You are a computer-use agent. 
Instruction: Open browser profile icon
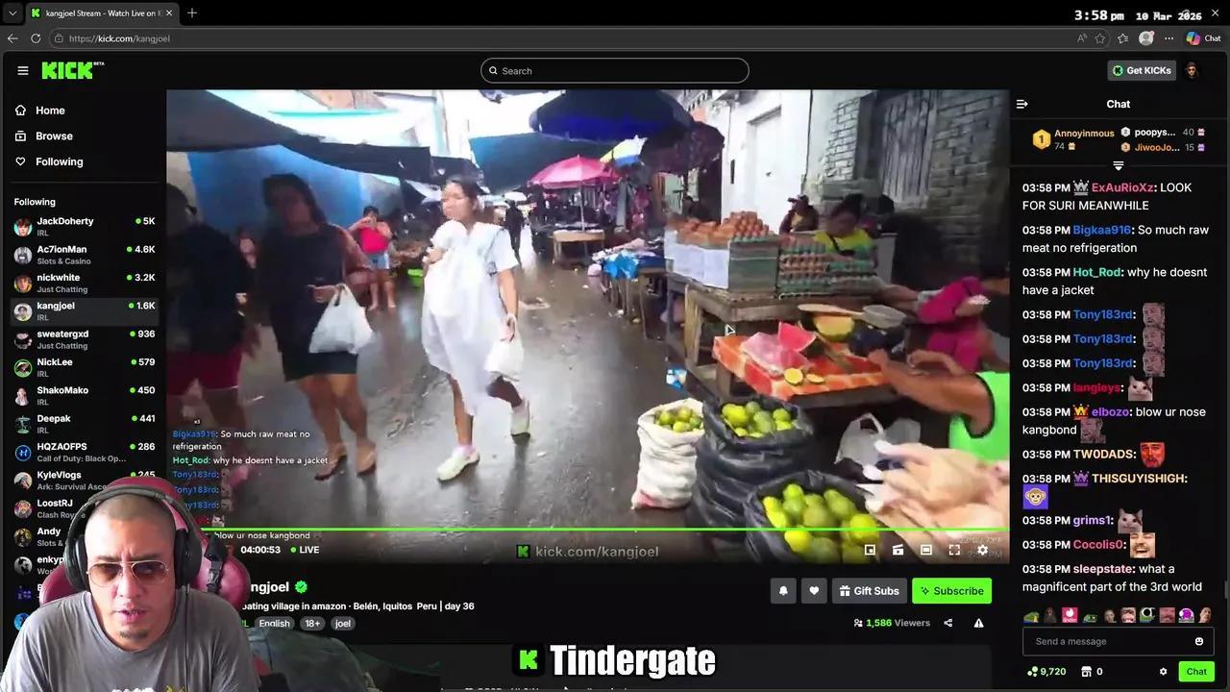tap(1145, 38)
